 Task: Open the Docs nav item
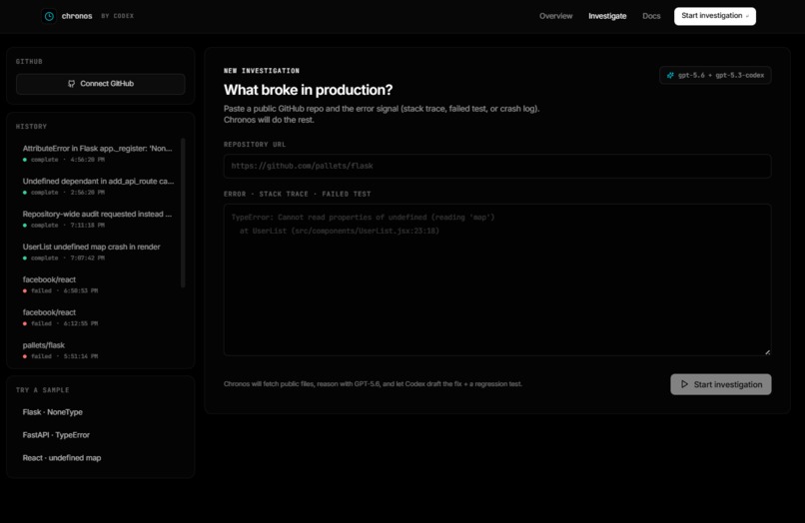pos(651,16)
